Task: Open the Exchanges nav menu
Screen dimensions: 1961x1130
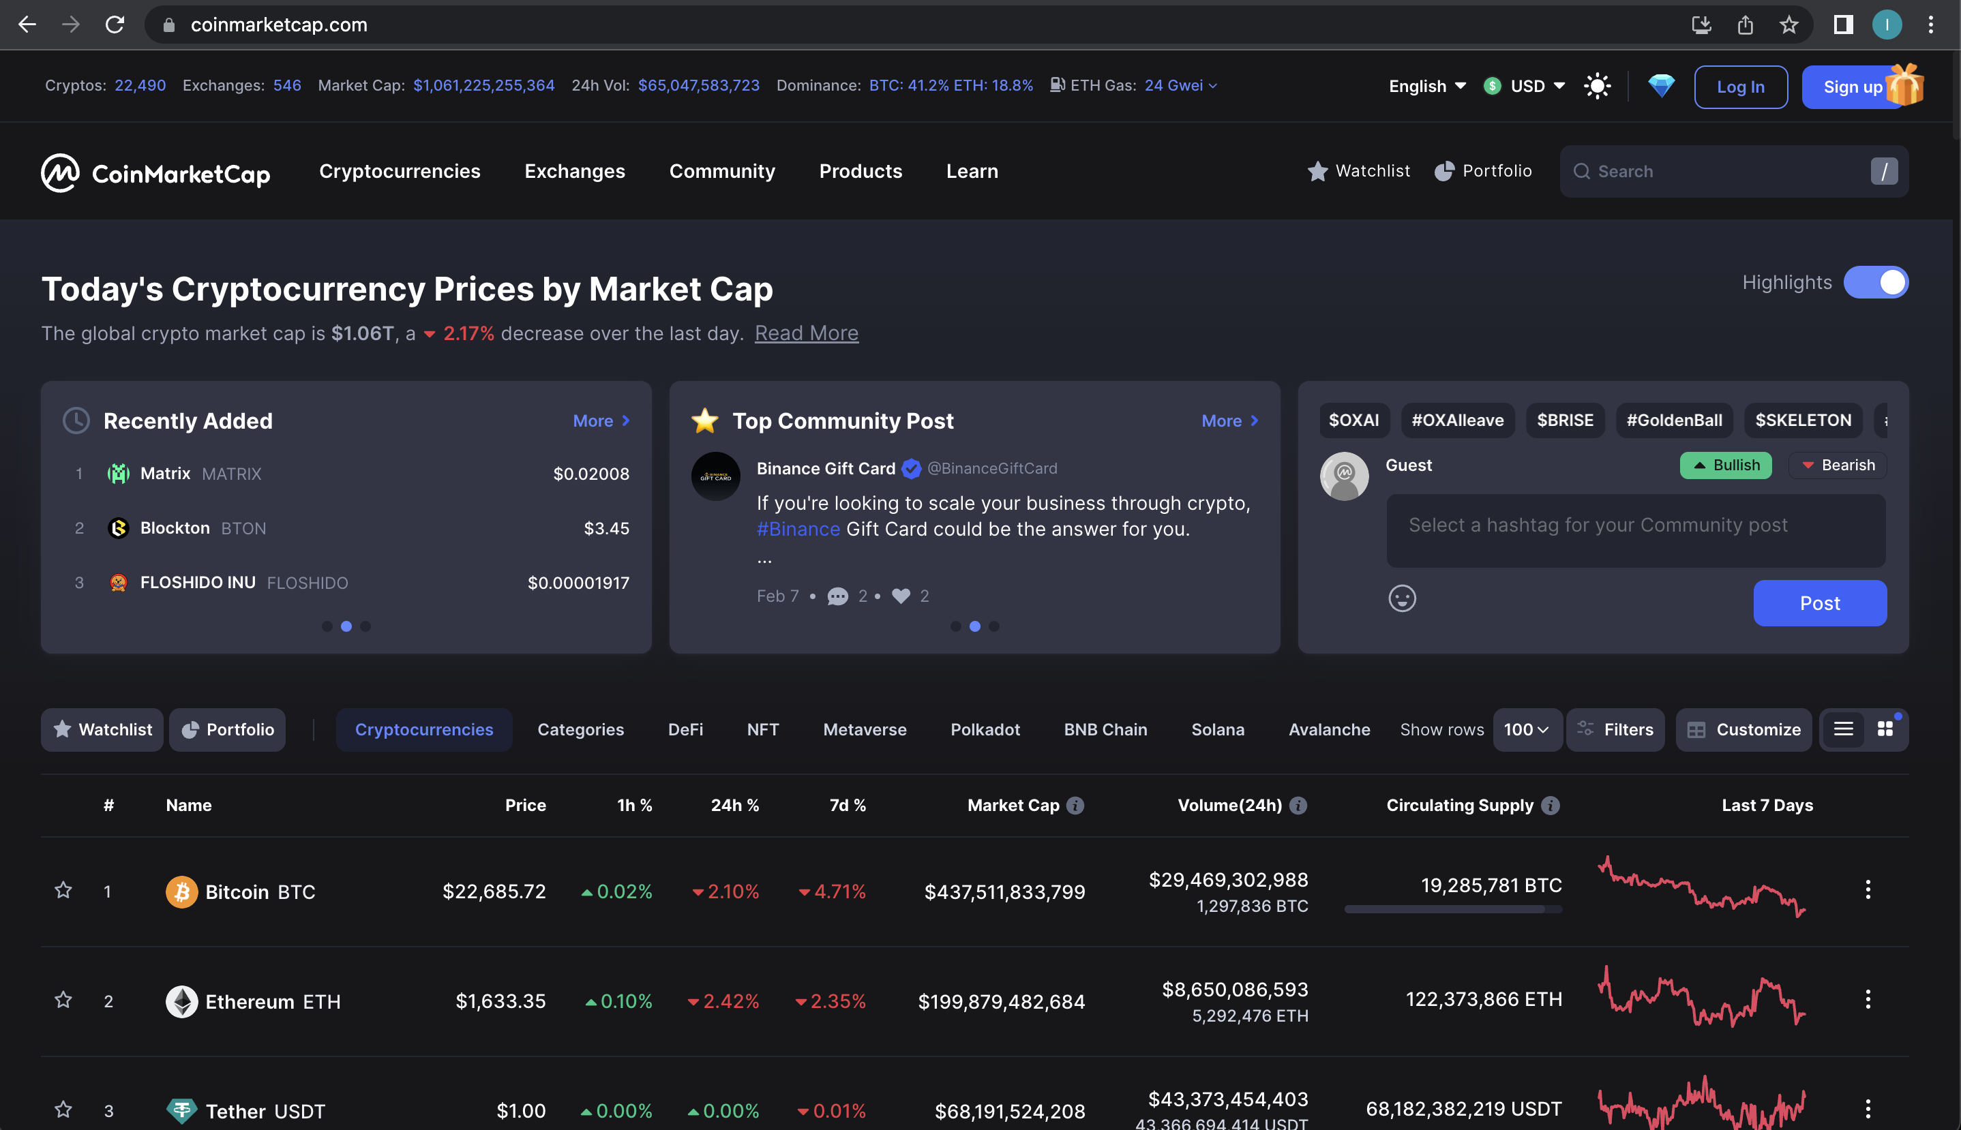Action: pos(575,172)
